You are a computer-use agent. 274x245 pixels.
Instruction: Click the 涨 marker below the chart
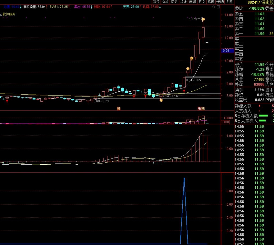199,109
